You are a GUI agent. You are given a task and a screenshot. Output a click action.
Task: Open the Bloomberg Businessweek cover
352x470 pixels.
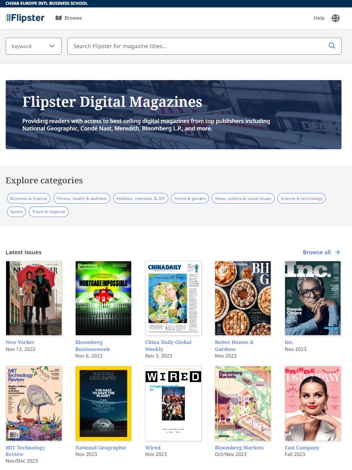103,298
